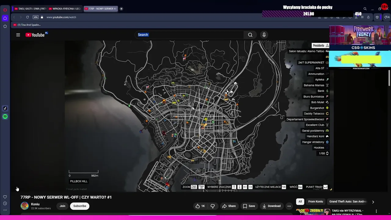The image size is (391, 220).
Task: Switch to WPADKA RYBSONA tab
Action: pos(65,9)
